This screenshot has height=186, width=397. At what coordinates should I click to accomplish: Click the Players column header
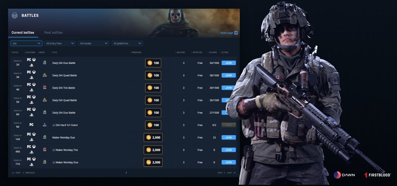tap(213, 52)
